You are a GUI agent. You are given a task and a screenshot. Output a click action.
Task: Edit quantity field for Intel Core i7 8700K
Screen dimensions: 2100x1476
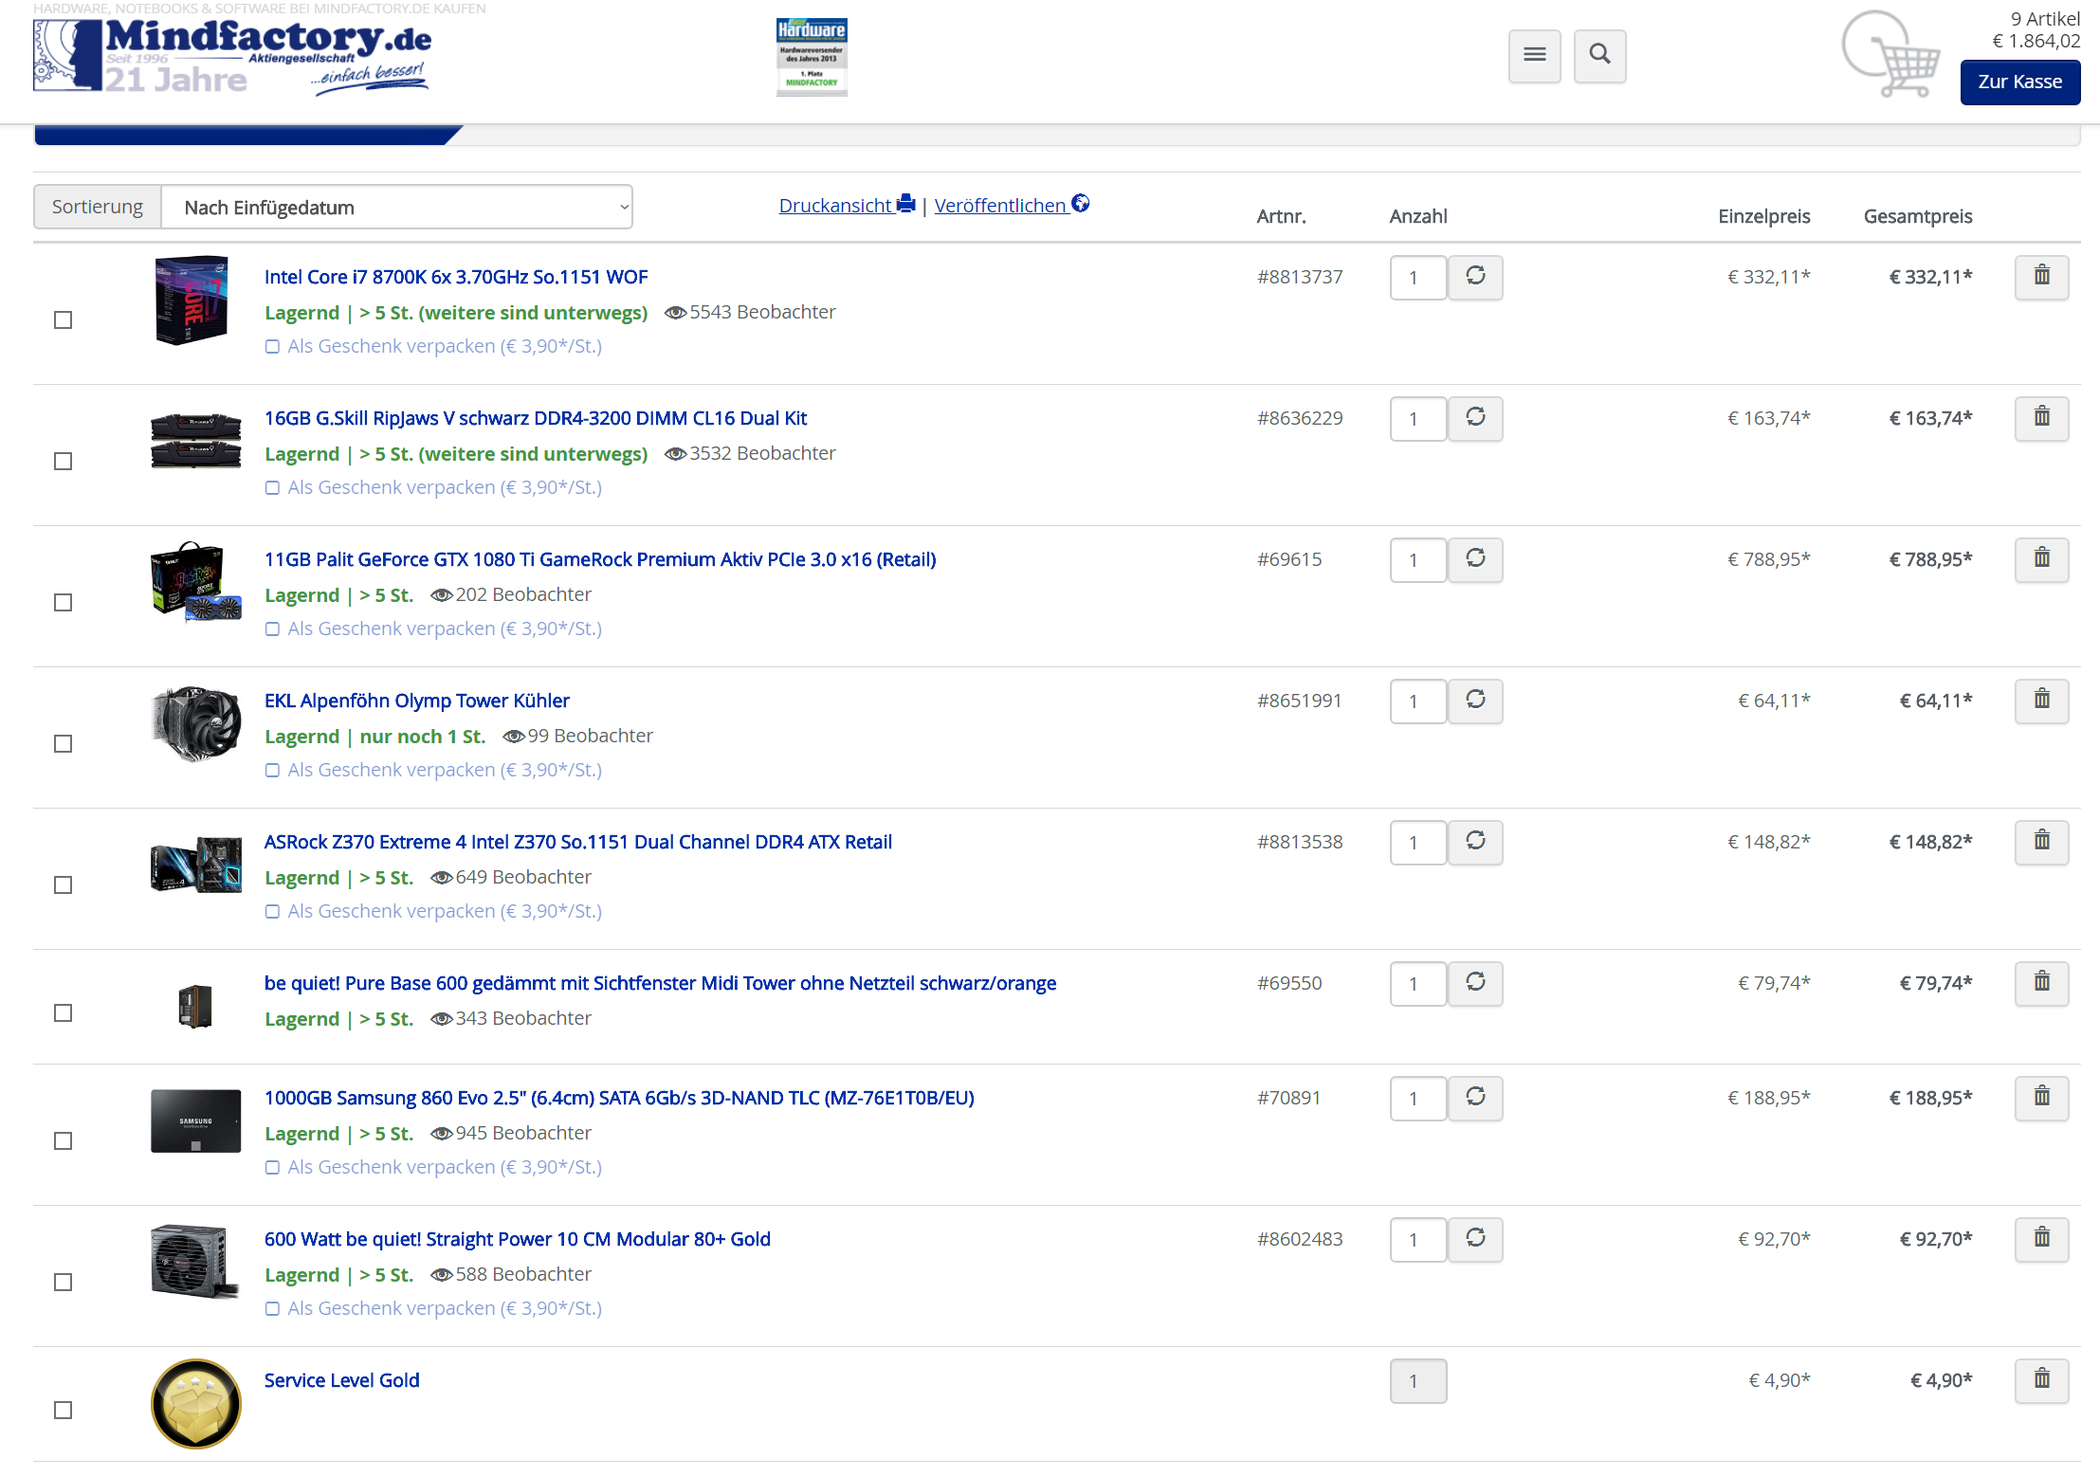coord(1418,277)
